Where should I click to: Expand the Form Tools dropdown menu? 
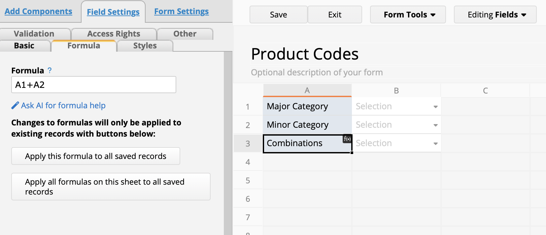tap(408, 15)
